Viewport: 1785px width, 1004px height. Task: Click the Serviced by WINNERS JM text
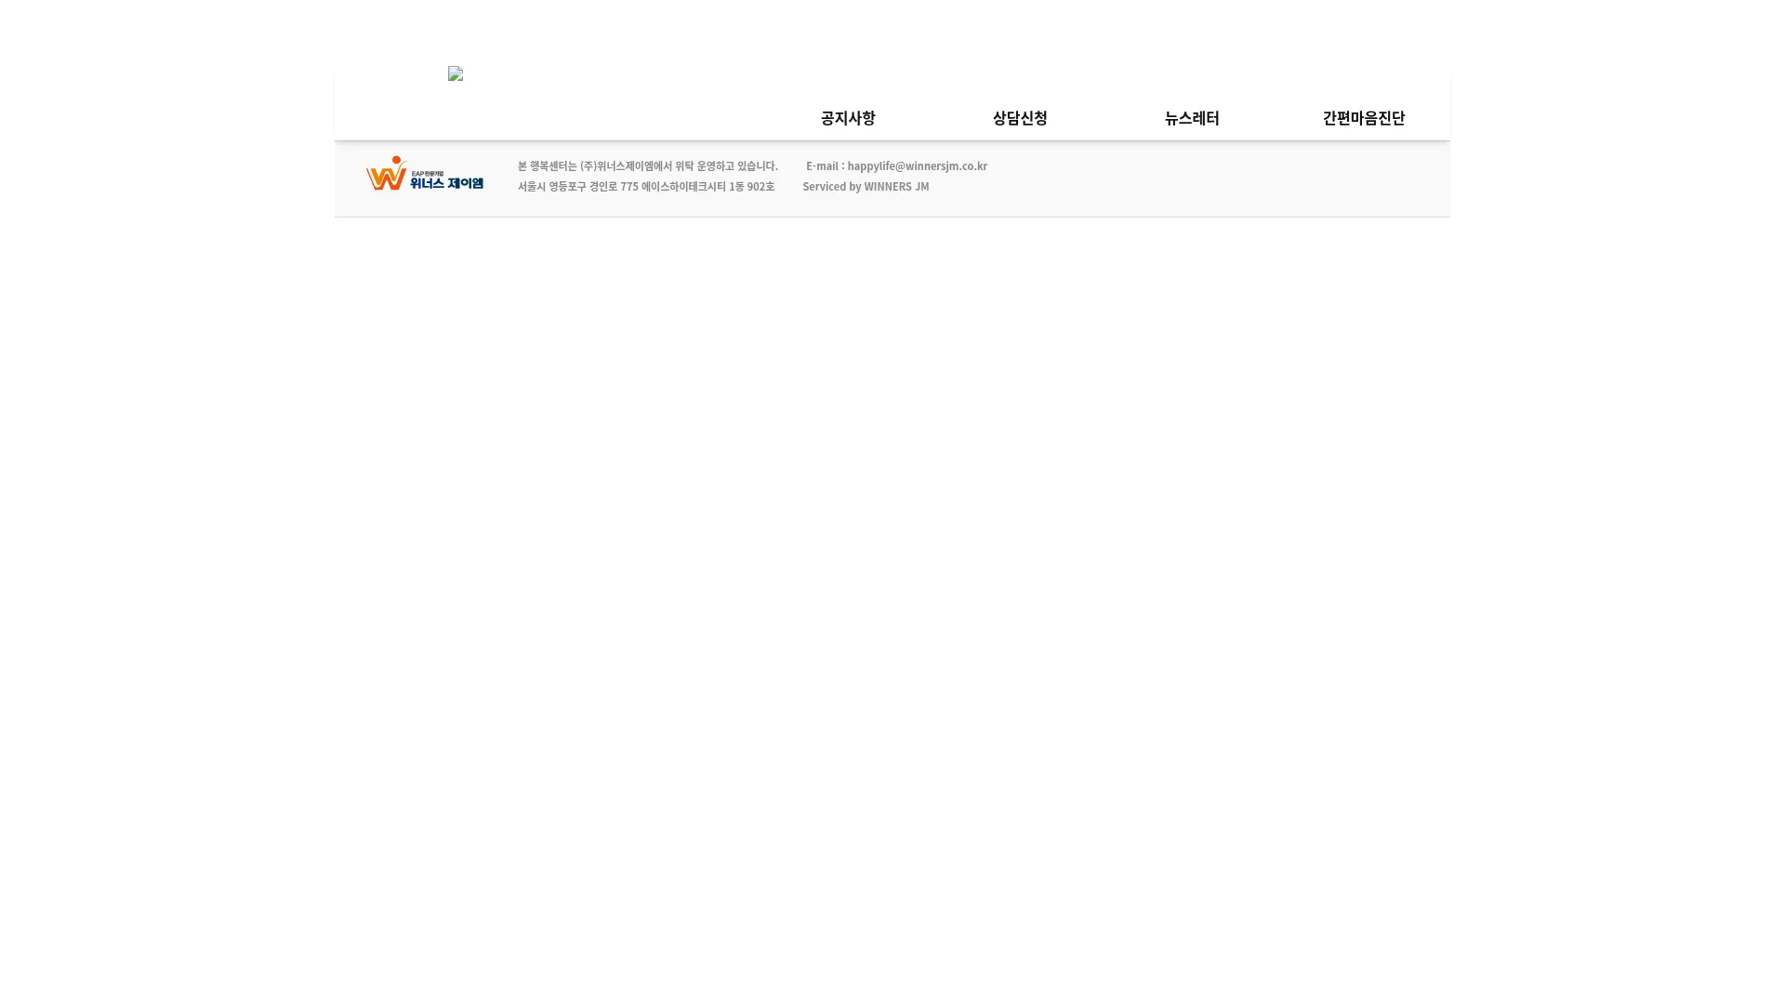[866, 186]
